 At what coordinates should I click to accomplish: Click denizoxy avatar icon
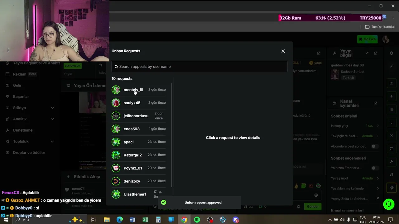click(116, 181)
